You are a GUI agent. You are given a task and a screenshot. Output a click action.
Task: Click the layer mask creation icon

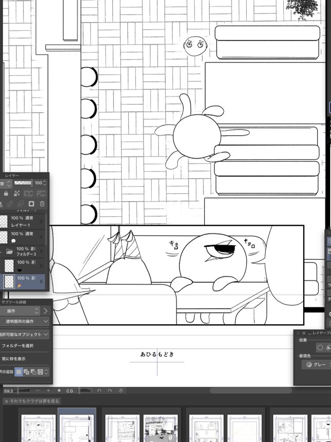pyautogui.click(x=31, y=204)
